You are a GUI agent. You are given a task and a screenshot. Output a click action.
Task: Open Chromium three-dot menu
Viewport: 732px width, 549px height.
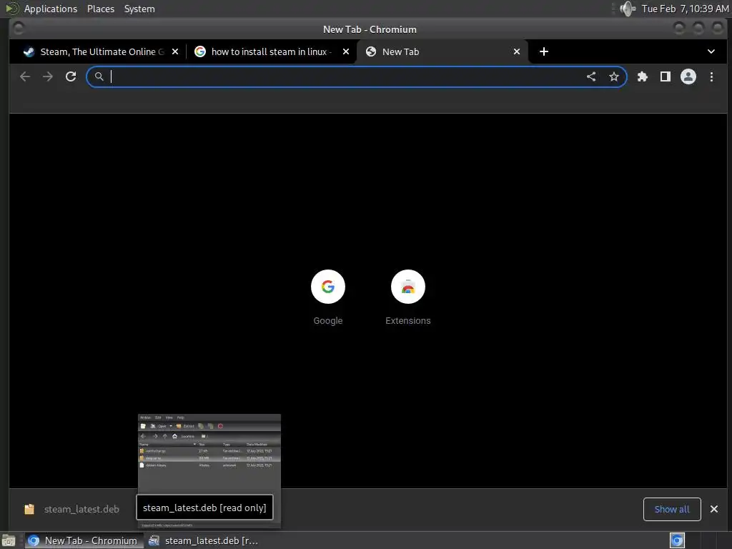pyautogui.click(x=711, y=76)
